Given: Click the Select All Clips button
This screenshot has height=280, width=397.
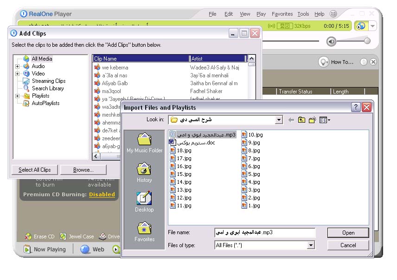Looking at the screenshot, I should coord(35,170).
